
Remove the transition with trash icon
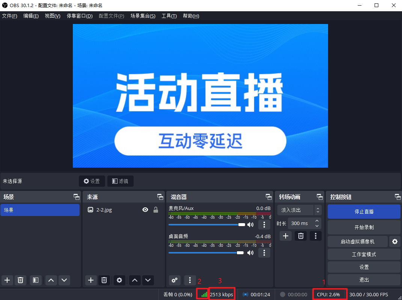[301, 236]
